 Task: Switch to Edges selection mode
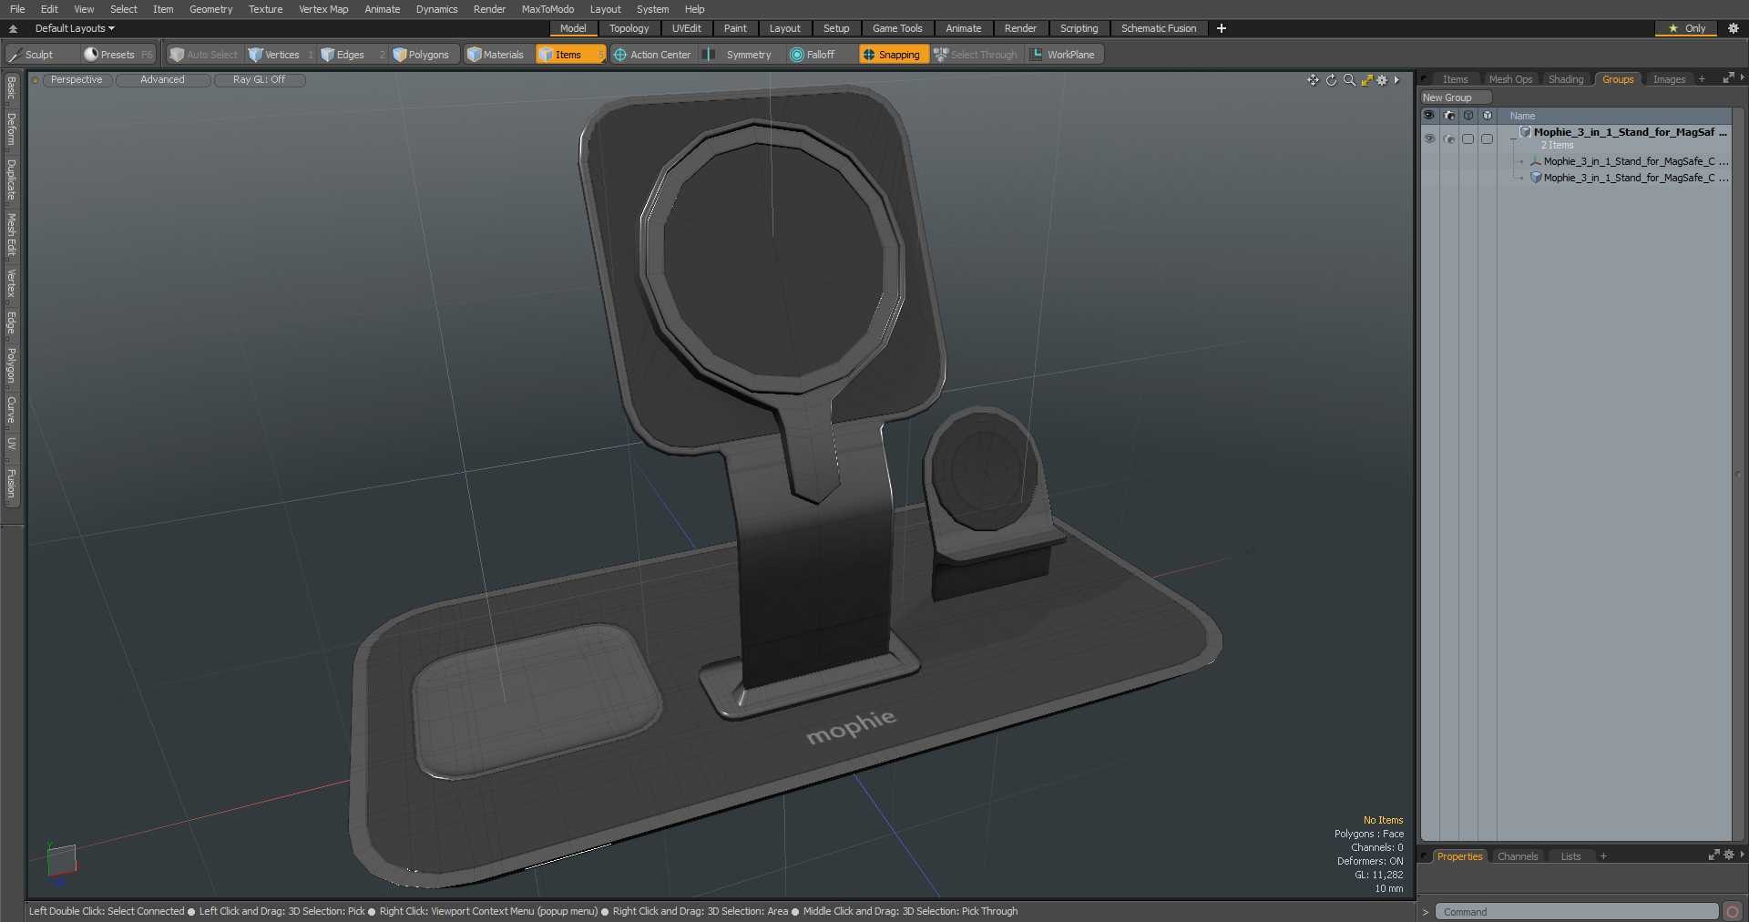point(351,55)
